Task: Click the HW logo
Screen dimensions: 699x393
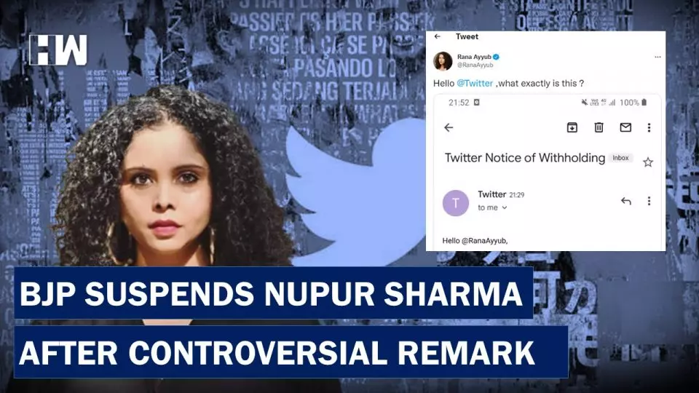Action: [x=58, y=50]
